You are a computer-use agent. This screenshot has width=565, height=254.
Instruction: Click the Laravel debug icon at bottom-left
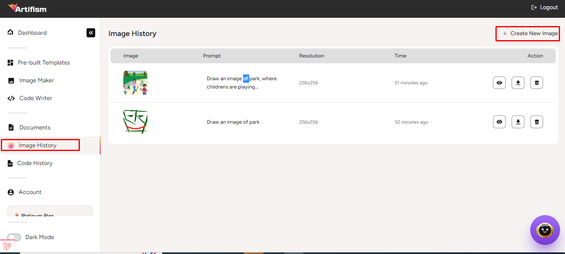7,247
